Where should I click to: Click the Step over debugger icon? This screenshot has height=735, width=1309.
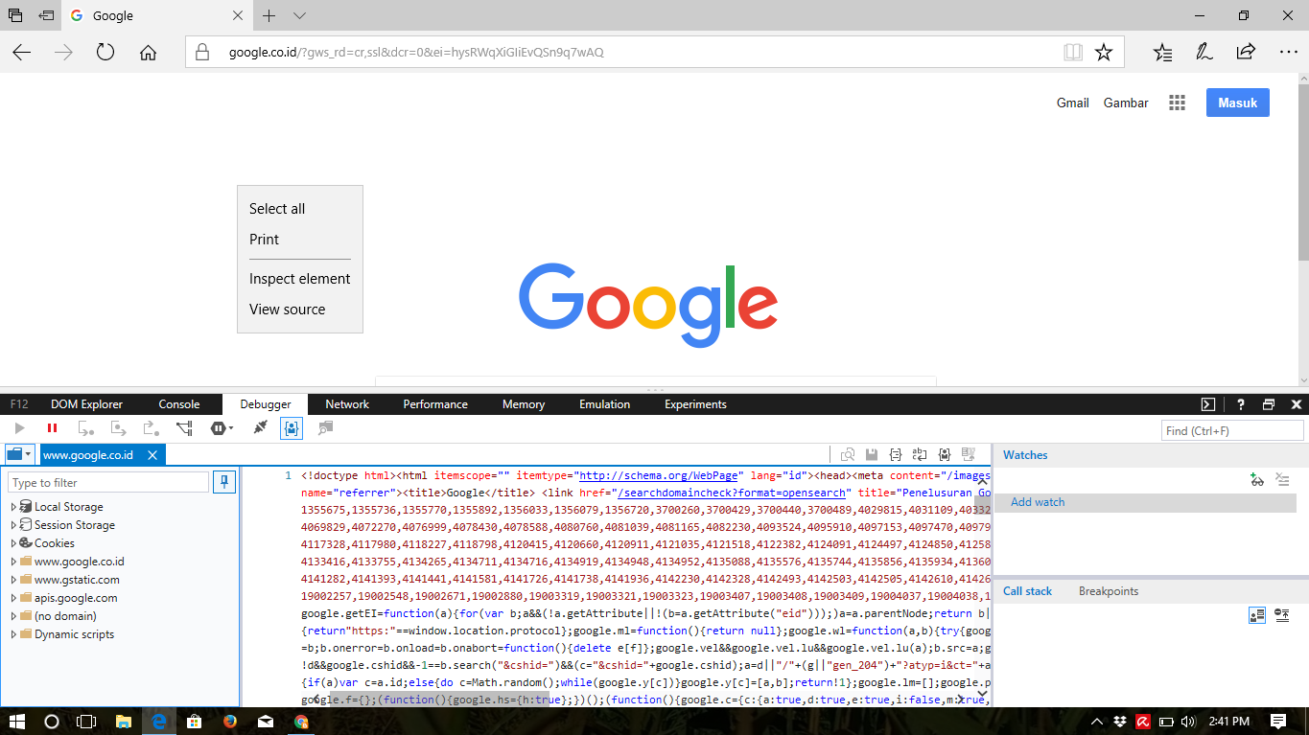click(119, 428)
